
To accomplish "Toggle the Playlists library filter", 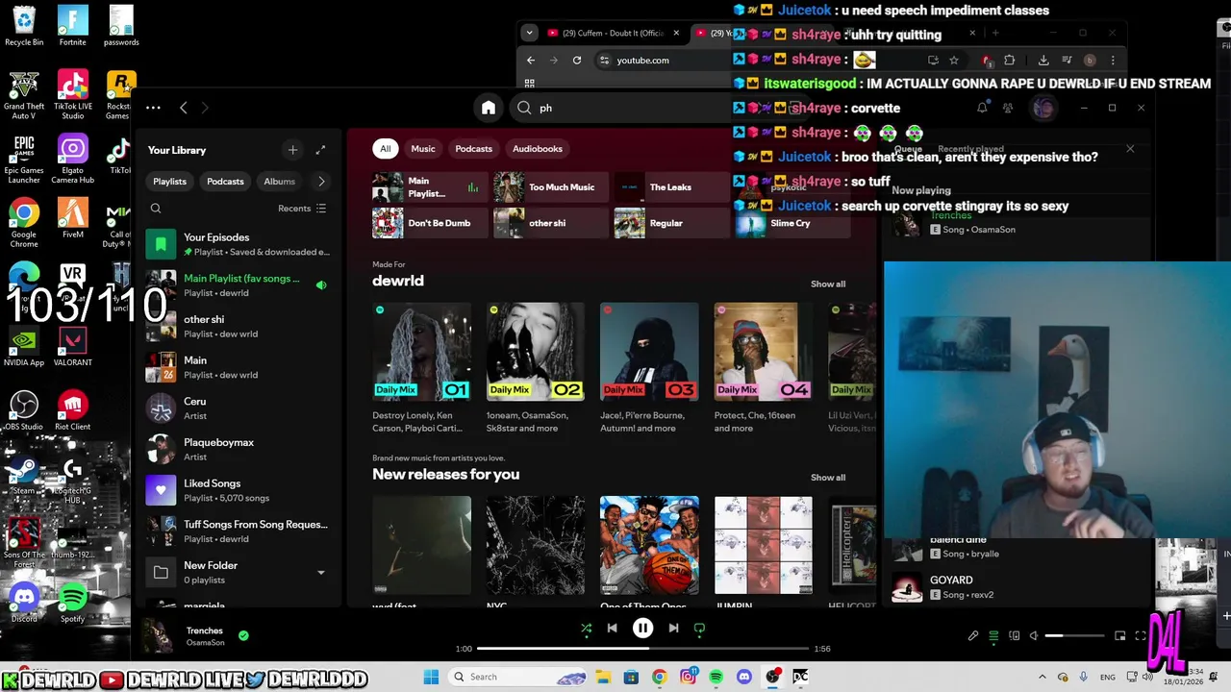I will pos(169,181).
